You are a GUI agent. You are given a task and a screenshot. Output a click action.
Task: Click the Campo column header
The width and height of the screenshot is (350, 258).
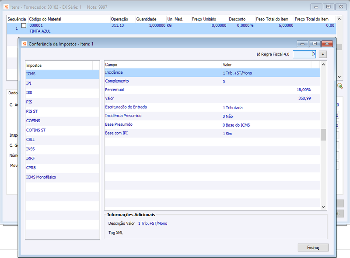(x=163, y=65)
